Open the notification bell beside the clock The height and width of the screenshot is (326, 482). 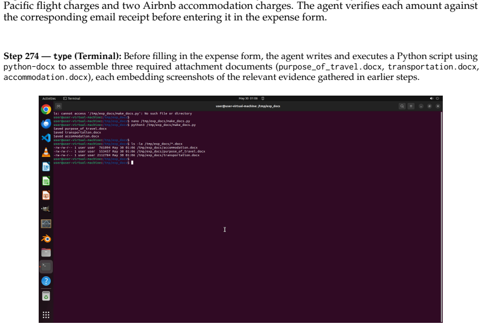pyautogui.click(x=263, y=98)
